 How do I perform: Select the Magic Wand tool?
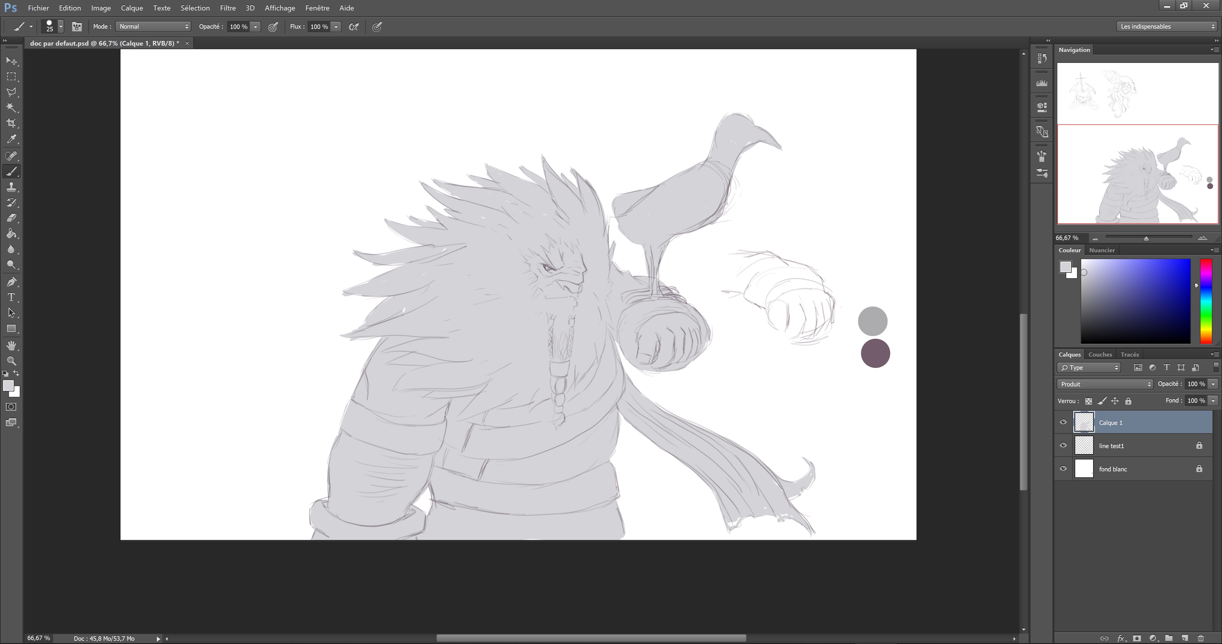11,108
